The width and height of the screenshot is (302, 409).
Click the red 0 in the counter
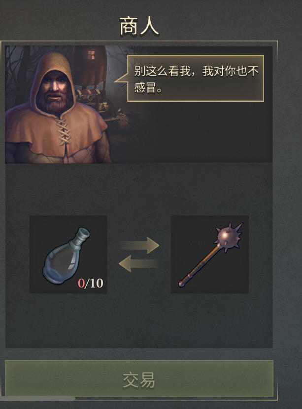pos(81,283)
